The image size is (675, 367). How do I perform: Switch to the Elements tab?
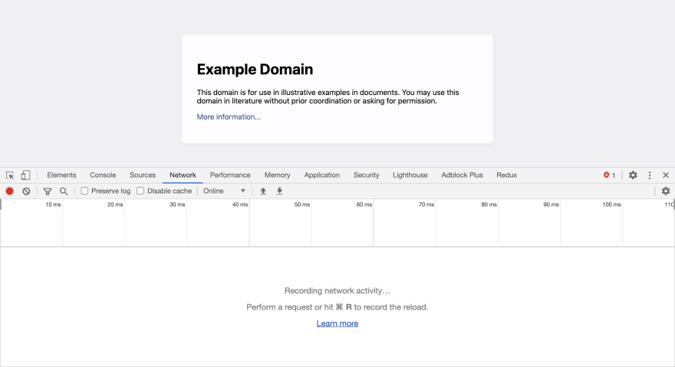[61, 175]
